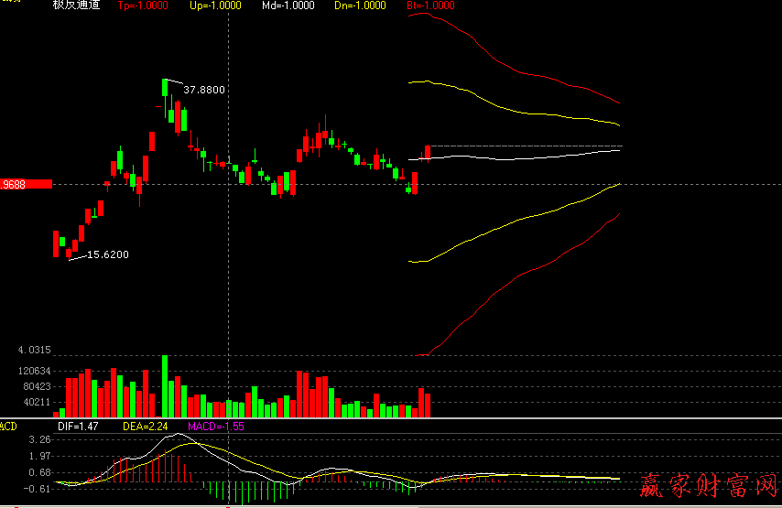The width and height of the screenshot is (782, 508).
Task: Click the tallest green volume bar
Action: [x=165, y=385]
